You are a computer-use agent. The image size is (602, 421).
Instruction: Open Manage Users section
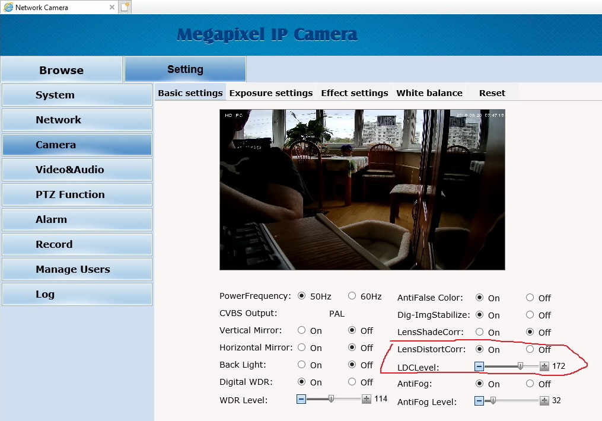77,269
